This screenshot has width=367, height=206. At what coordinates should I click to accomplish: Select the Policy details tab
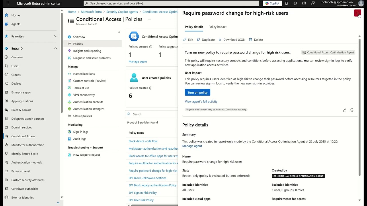[x=194, y=27]
